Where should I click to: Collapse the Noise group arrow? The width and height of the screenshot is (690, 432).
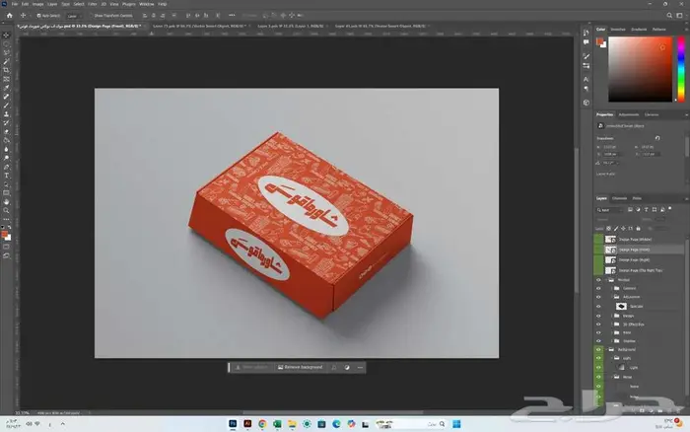coord(612,377)
